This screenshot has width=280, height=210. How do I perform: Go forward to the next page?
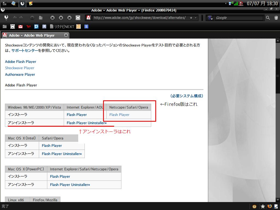click(x=21, y=18)
